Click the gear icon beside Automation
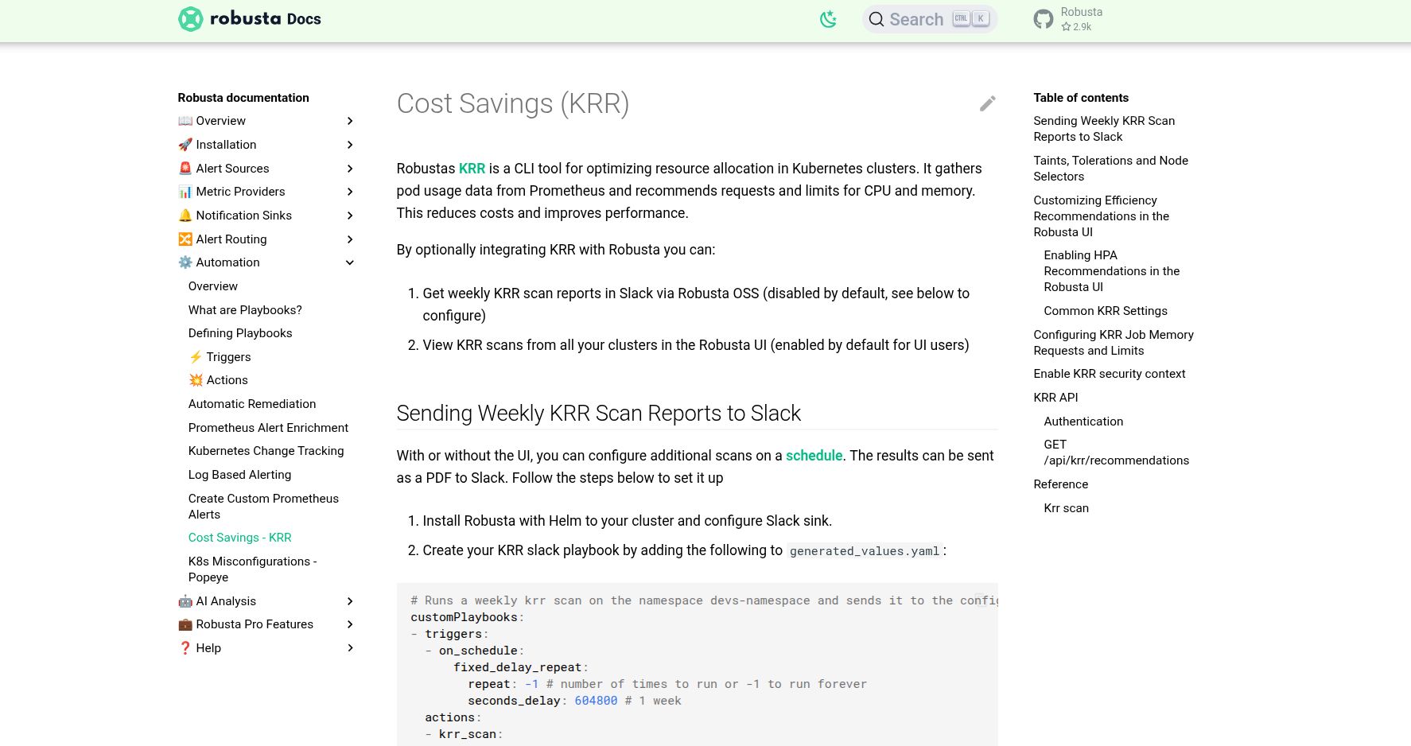 (x=185, y=262)
